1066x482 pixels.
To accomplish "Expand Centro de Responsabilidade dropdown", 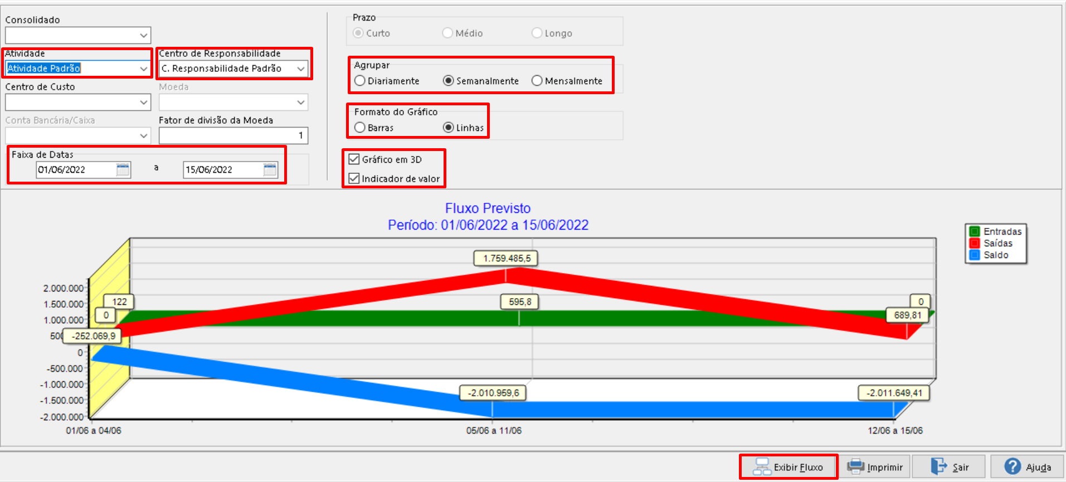I will tap(301, 69).
